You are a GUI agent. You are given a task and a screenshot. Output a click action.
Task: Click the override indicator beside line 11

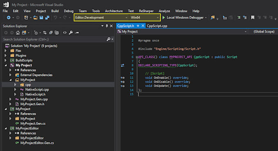tap(123, 78)
